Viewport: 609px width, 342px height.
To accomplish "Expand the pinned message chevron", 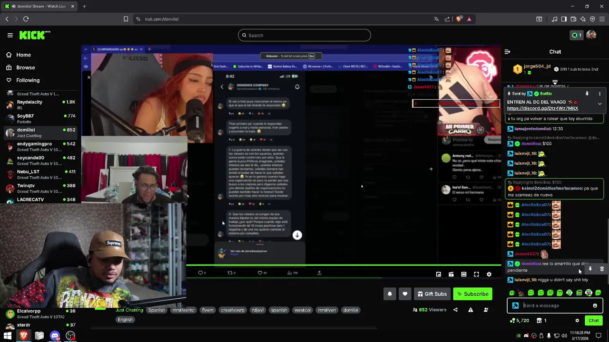I will (x=599, y=104).
